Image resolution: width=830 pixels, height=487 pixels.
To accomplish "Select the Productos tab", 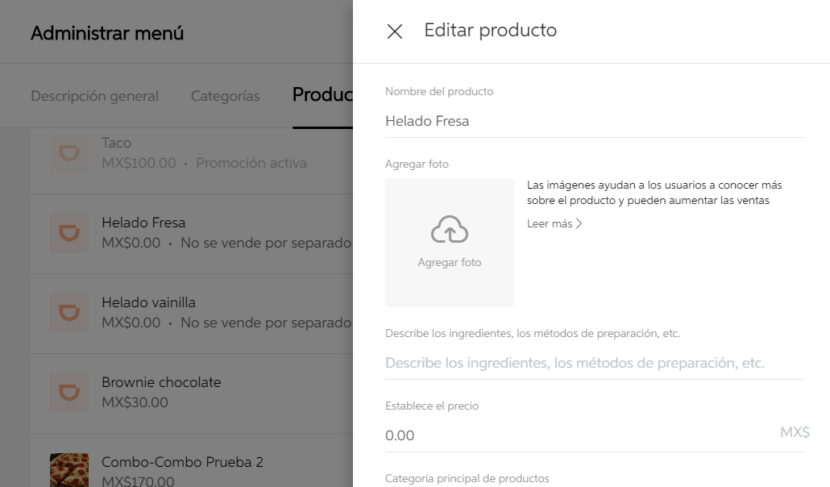I will point(322,95).
